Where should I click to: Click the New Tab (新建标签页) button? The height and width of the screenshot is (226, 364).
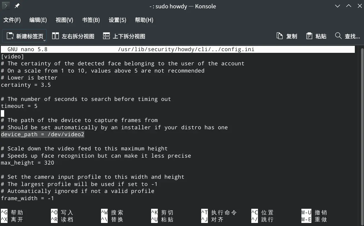[x=24, y=36]
